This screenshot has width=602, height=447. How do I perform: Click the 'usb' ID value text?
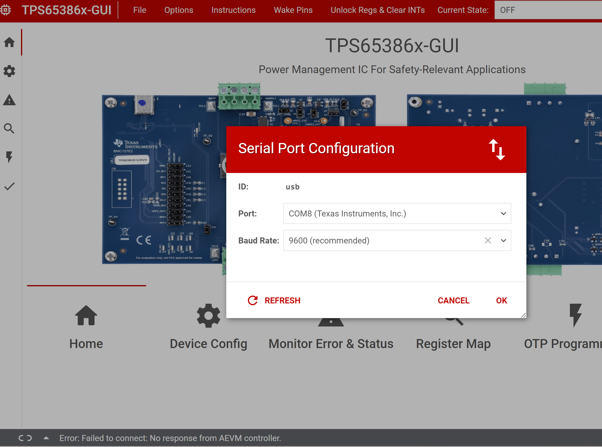293,187
